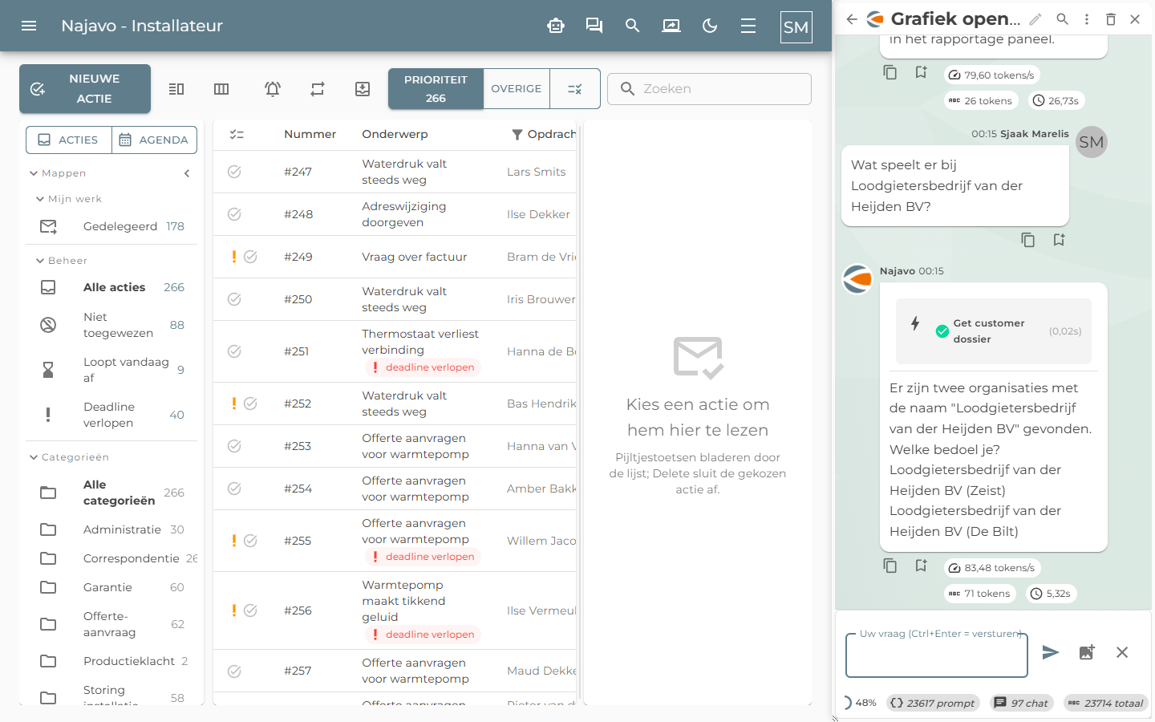Switch to list-detail split view icon
This screenshot has width=1155, height=722.
pos(176,89)
